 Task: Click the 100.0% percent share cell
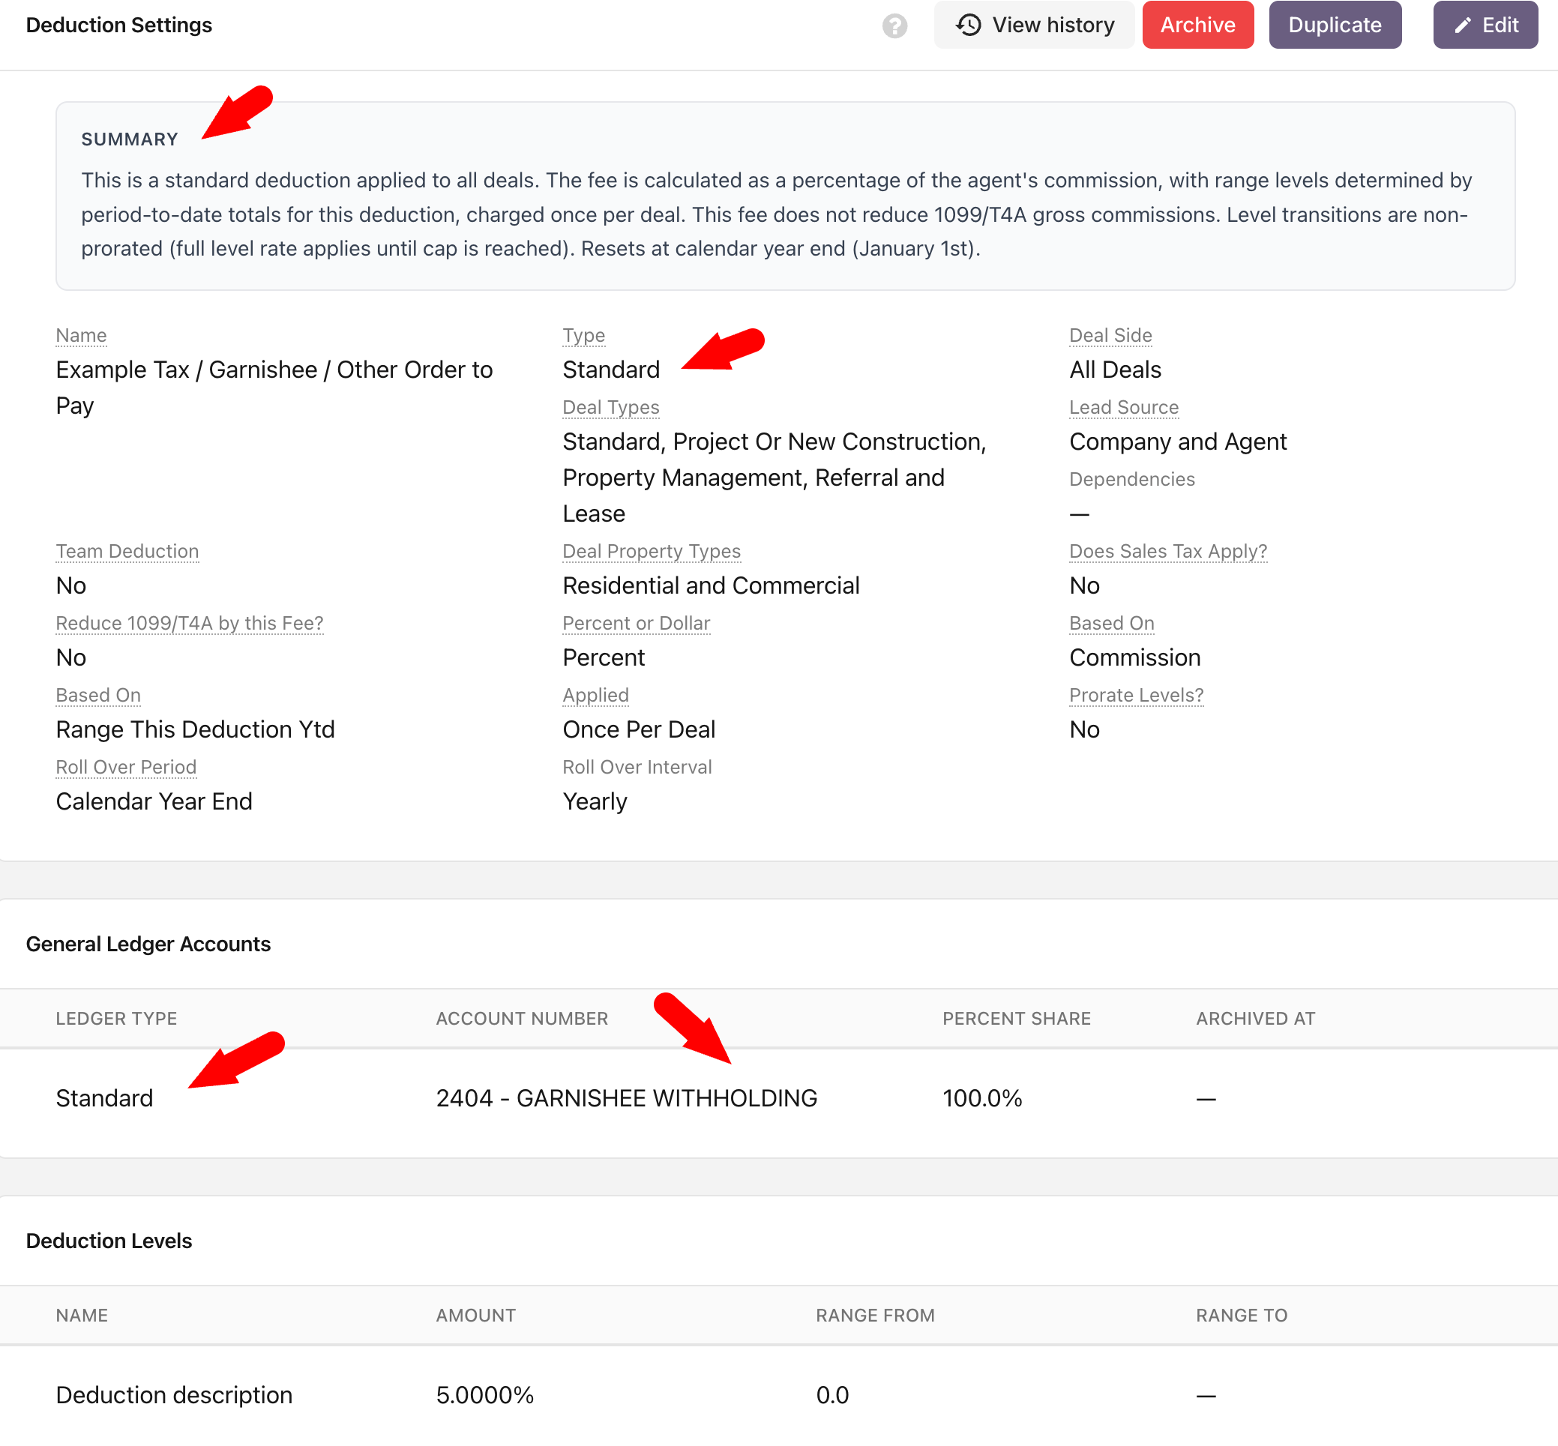982,1097
